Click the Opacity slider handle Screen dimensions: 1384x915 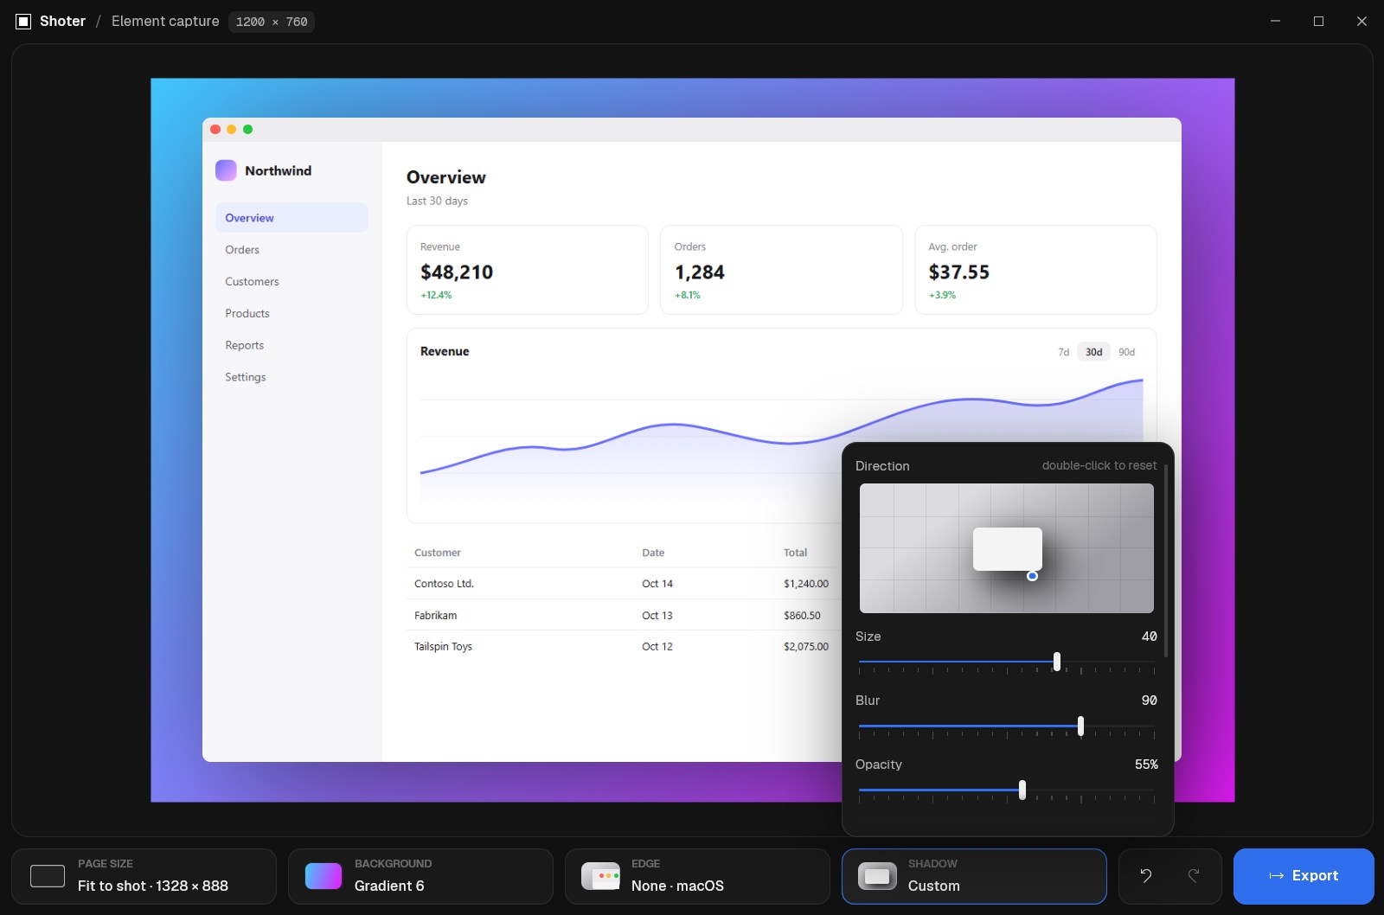(1022, 790)
